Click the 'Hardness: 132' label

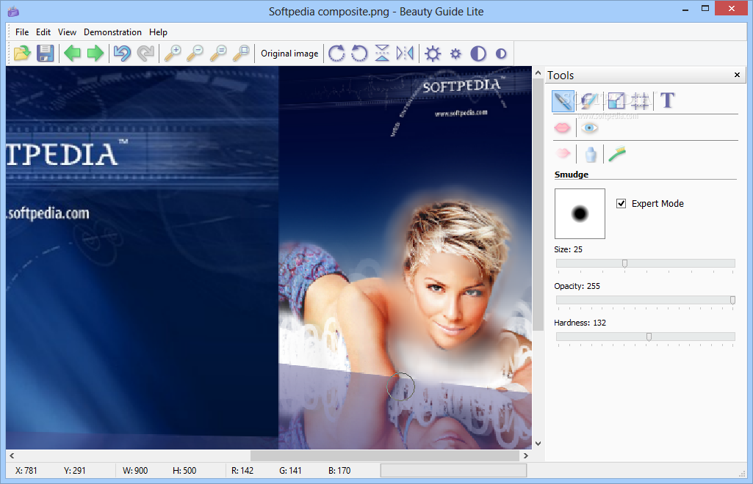coord(580,323)
